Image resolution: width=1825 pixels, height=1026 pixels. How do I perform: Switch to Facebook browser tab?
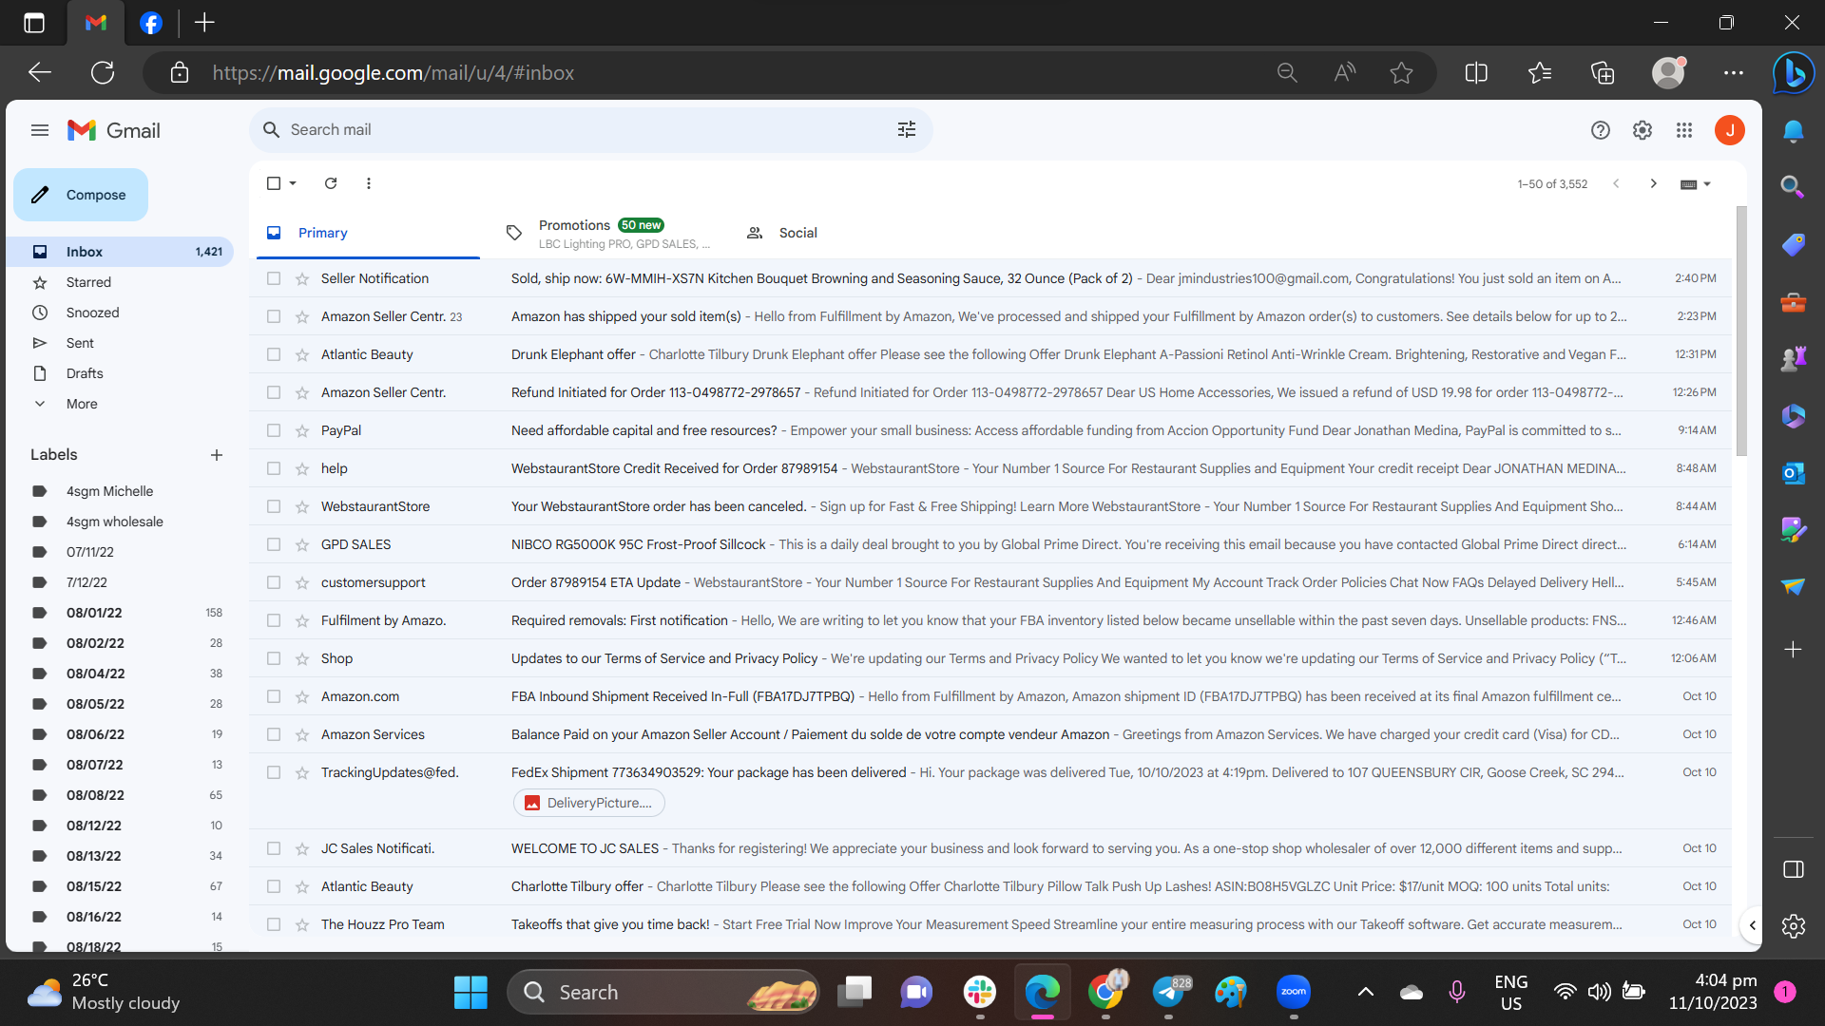point(151,23)
